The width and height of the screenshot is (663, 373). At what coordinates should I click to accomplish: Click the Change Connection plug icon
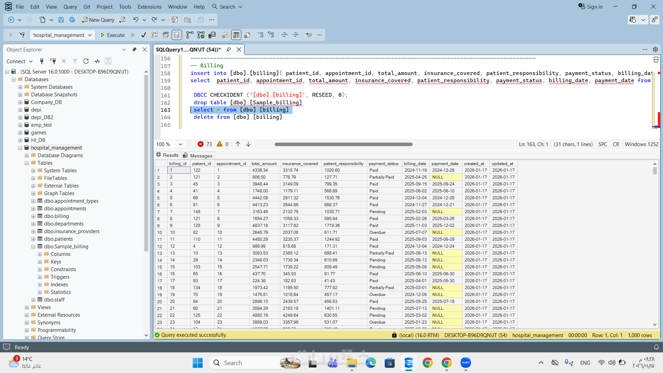(x=22, y=35)
